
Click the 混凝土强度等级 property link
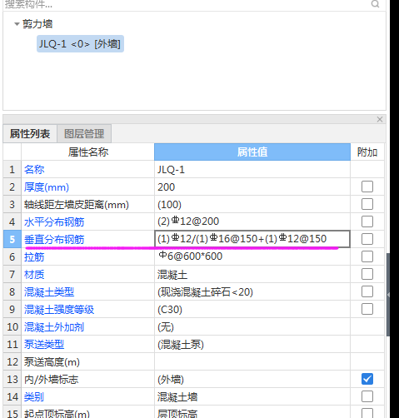59,310
